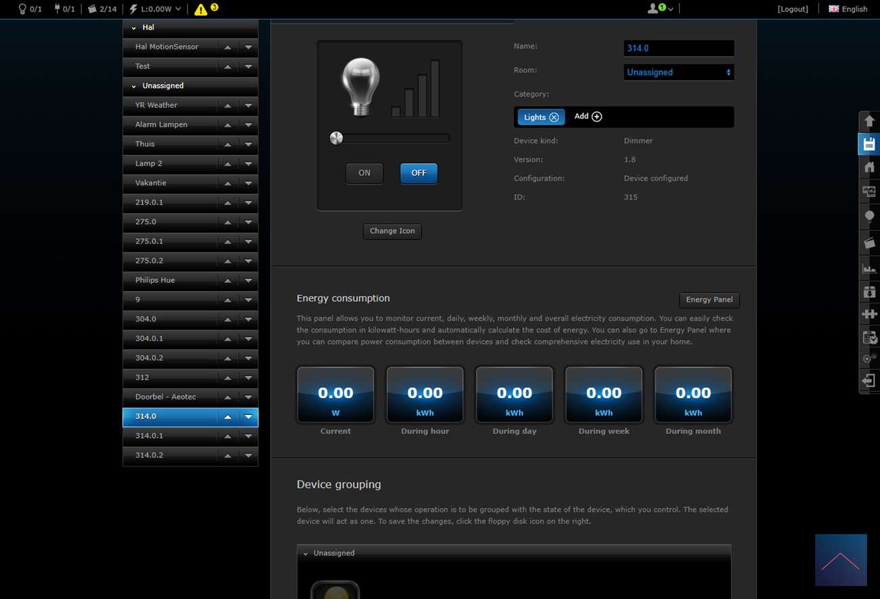The height and width of the screenshot is (599, 880).
Task: Click the floppy disk save icon
Action: tap(869, 144)
